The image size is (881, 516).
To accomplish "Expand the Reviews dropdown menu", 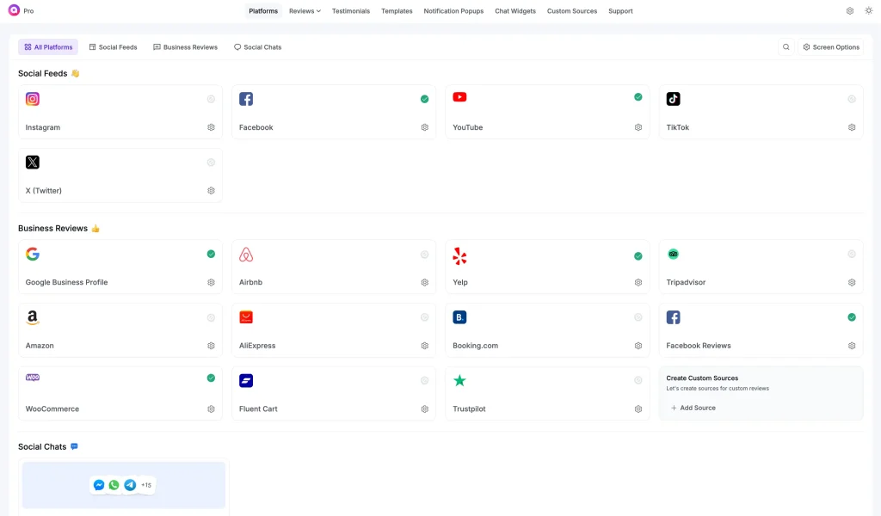I will pos(305,10).
